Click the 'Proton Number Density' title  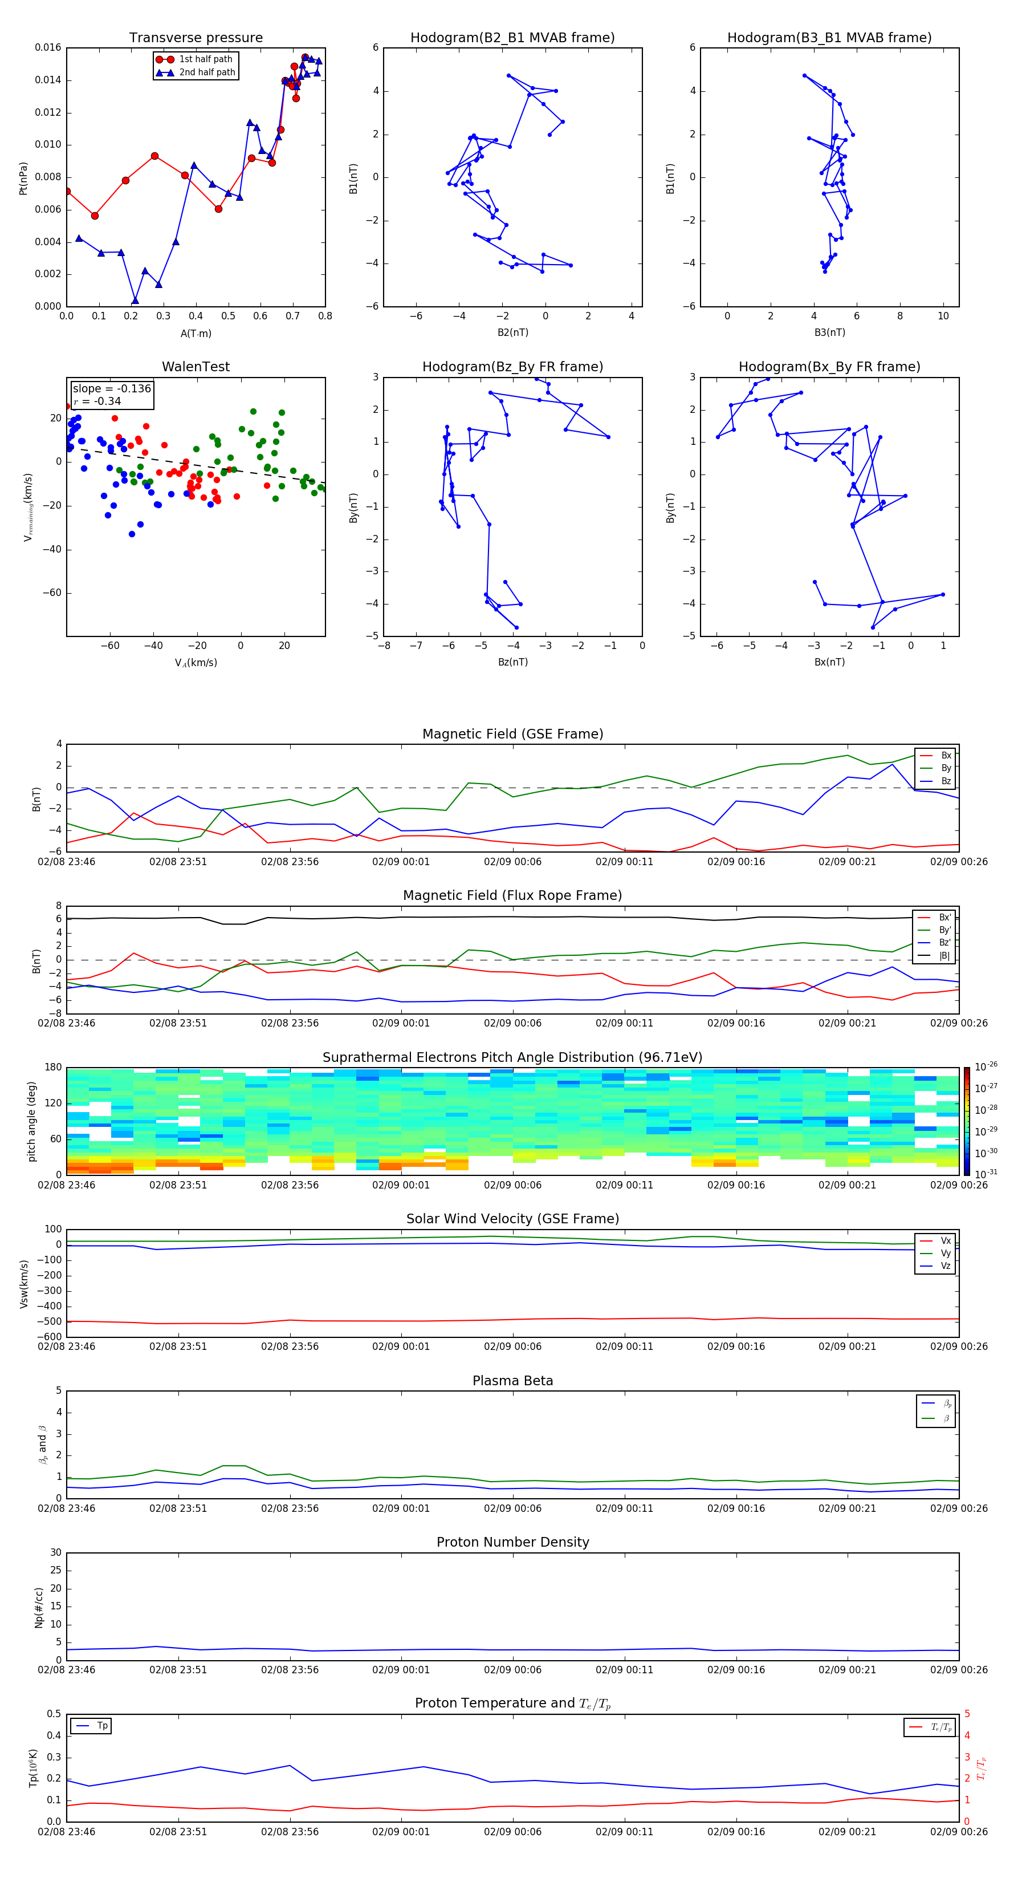pos(512,1543)
